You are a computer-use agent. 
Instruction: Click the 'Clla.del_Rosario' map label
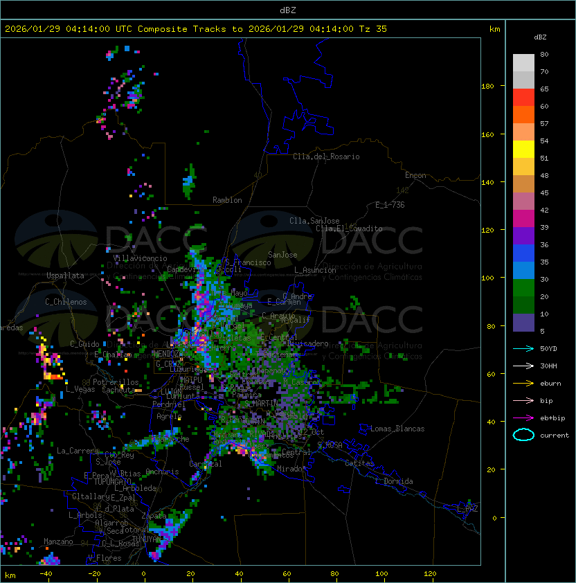(x=326, y=156)
